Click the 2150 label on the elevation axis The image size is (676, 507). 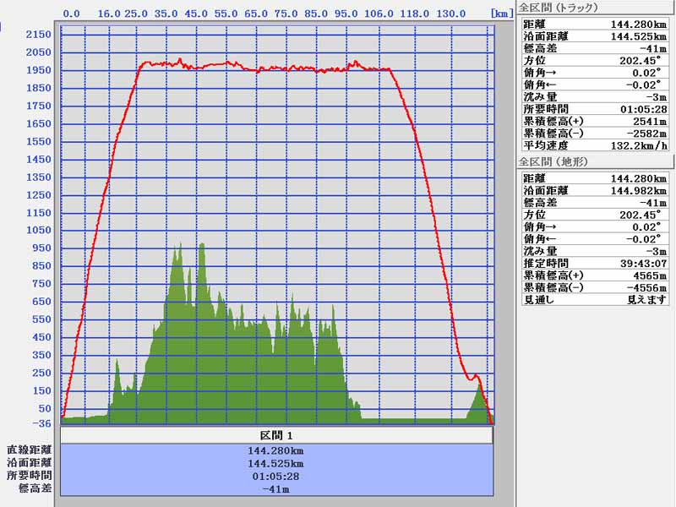pyautogui.click(x=38, y=35)
